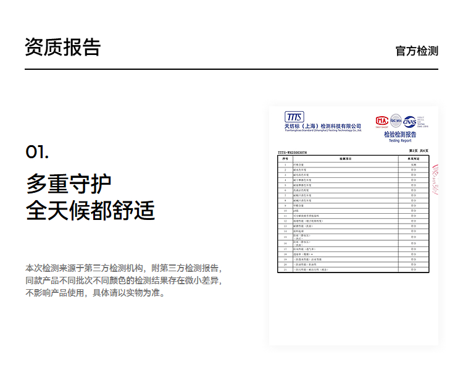Viewport: 463px width, 367px height.
Task: Click the company name 天纺标（上海）检测科技有限公司
Action: click(x=323, y=126)
